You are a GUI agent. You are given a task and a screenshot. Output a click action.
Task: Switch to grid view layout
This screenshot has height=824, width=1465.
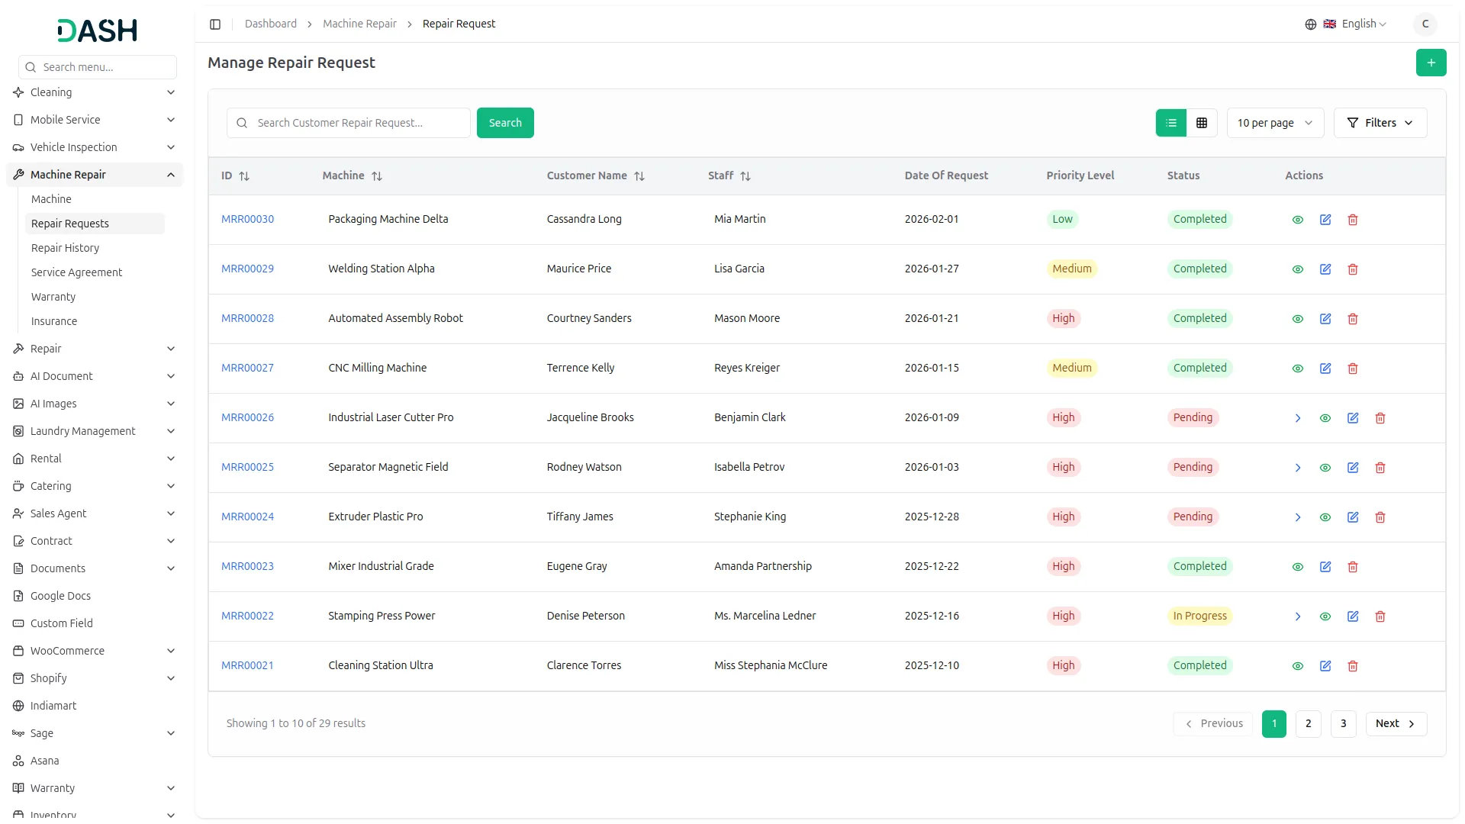1202,123
